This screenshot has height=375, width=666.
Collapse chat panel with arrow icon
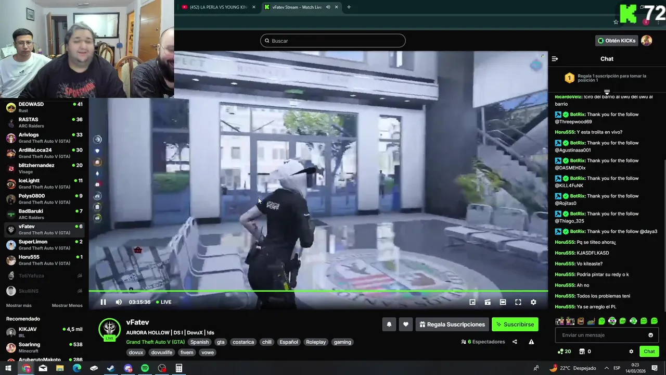[x=555, y=59]
